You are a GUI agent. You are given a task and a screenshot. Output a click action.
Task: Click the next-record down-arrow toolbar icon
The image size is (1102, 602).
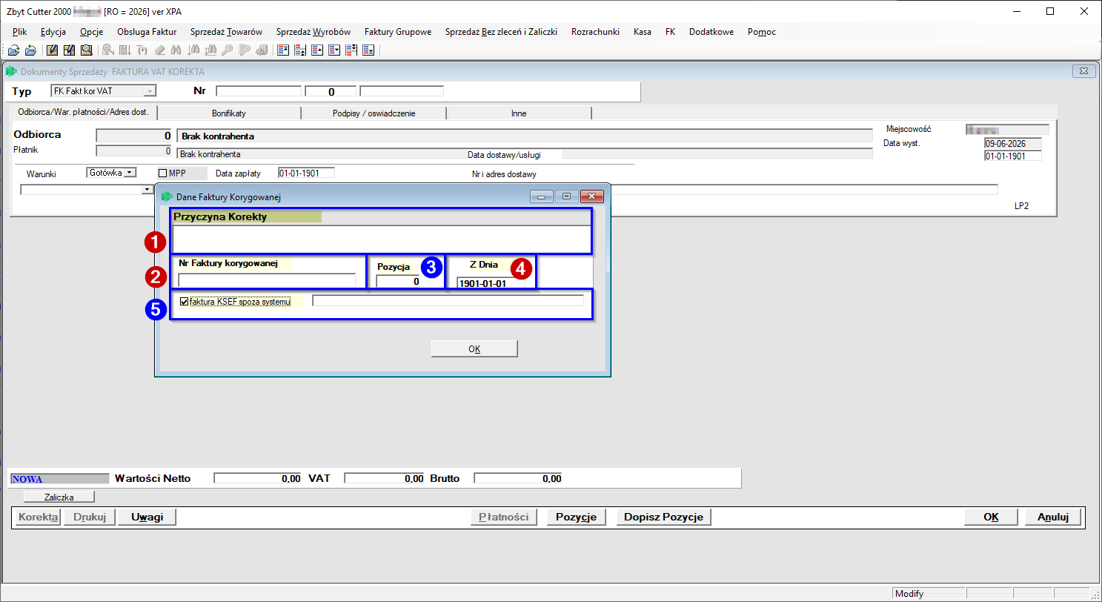[x=334, y=50]
